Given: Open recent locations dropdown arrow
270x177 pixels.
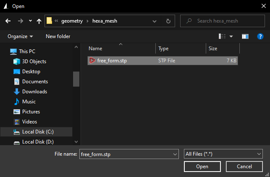Looking at the screenshot, I should tap(30, 21).
